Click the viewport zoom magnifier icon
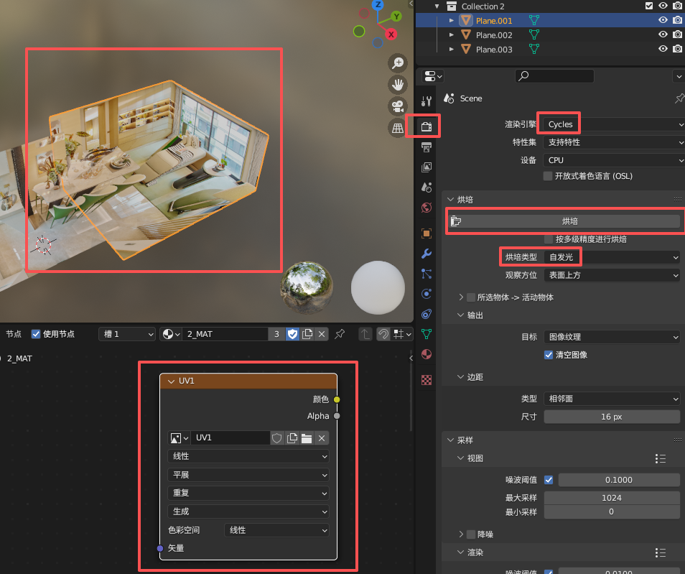This screenshot has width=685, height=574. 397,63
